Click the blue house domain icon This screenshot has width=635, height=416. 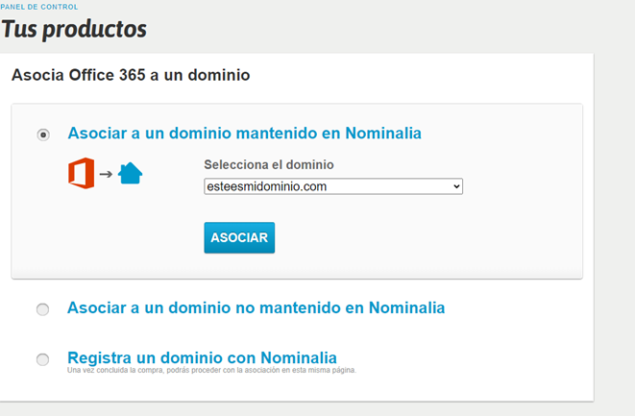[x=130, y=173]
